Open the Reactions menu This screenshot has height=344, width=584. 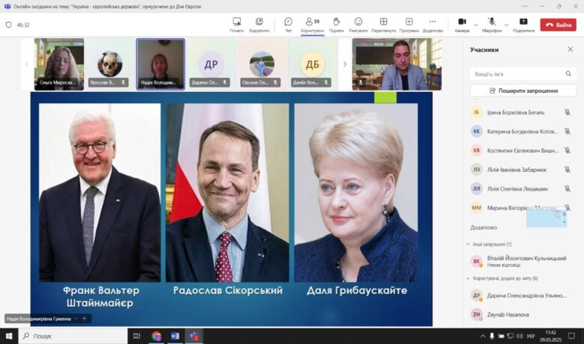pyautogui.click(x=358, y=24)
